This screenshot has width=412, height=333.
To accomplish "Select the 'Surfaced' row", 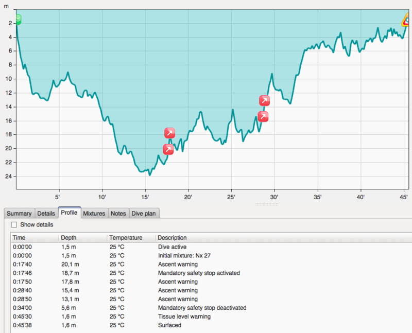I will [x=211, y=325].
